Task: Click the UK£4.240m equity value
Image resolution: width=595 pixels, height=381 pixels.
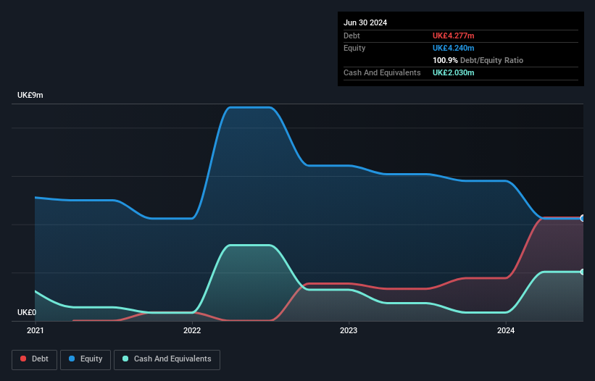Action: coord(454,48)
